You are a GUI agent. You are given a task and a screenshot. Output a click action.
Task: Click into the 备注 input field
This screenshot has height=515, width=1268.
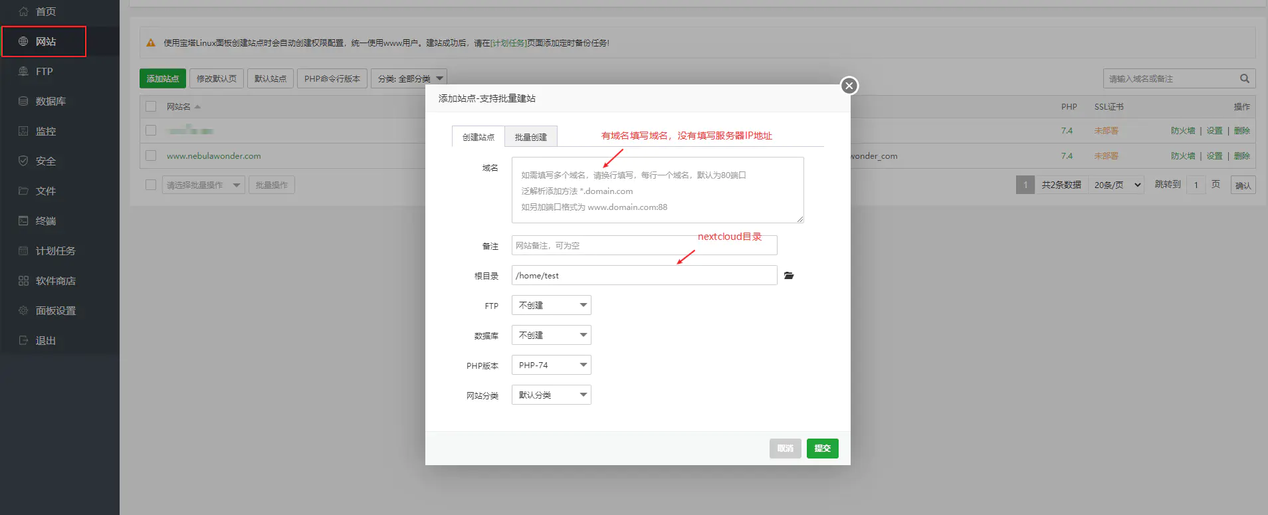(645, 245)
